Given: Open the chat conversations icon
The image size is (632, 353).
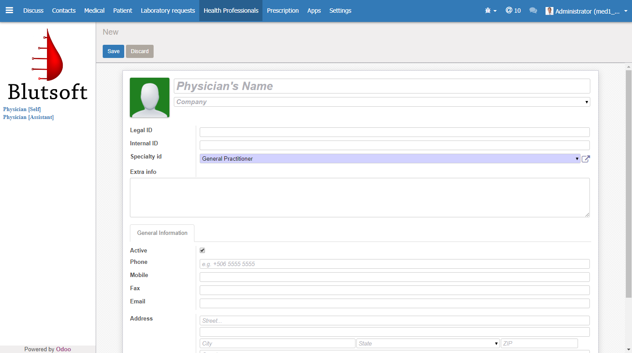Looking at the screenshot, I should pyautogui.click(x=533, y=11).
